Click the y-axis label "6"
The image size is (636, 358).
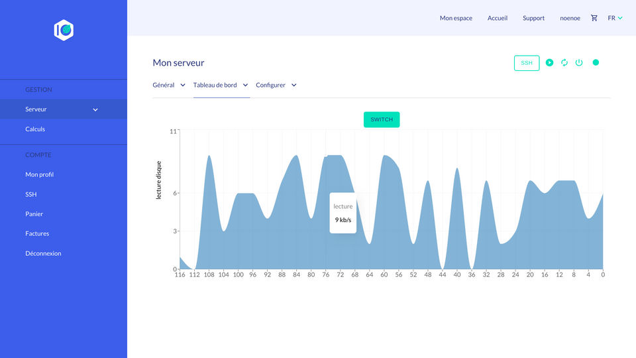coord(175,193)
